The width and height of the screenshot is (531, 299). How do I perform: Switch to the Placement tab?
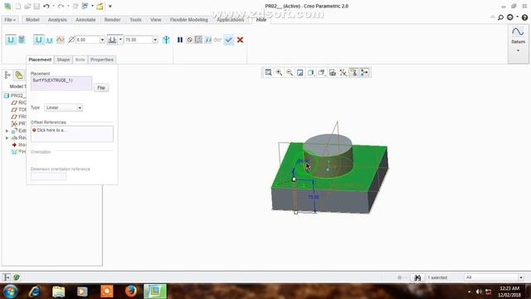point(40,60)
